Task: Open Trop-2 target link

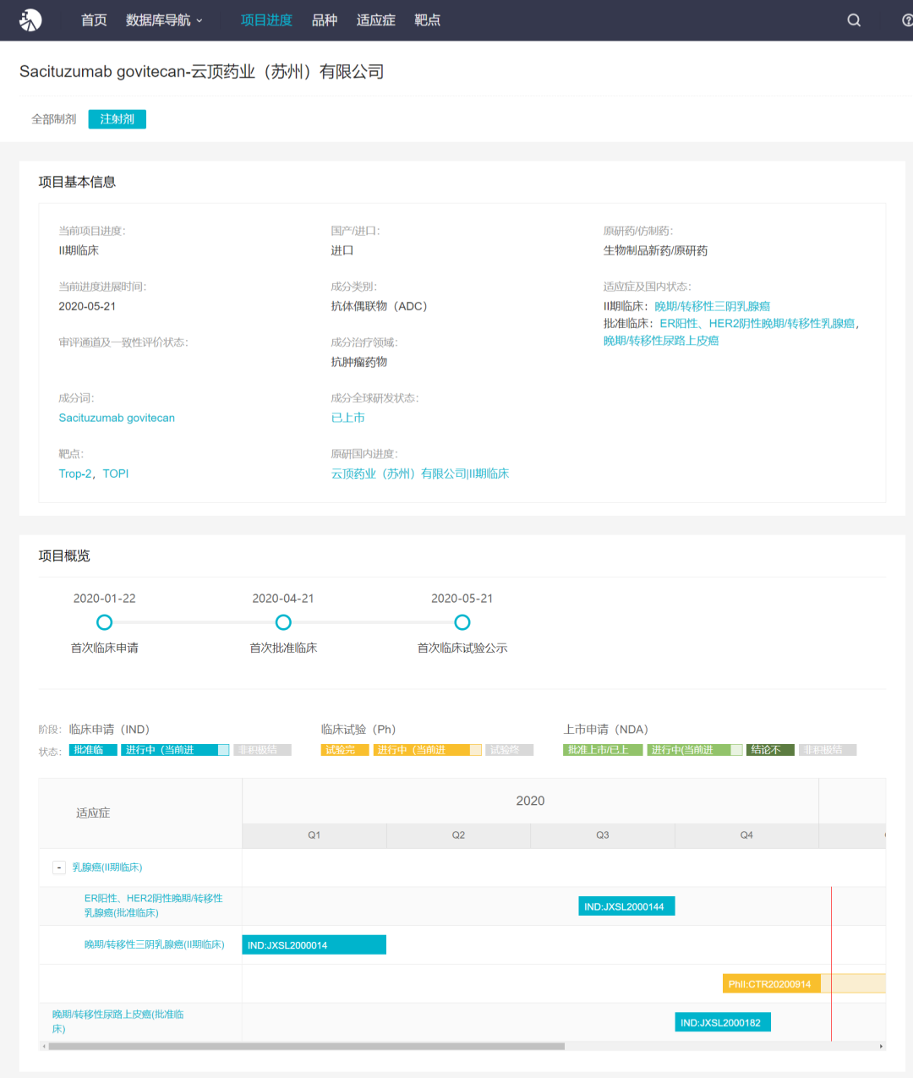Action: (x=75, y=473)
